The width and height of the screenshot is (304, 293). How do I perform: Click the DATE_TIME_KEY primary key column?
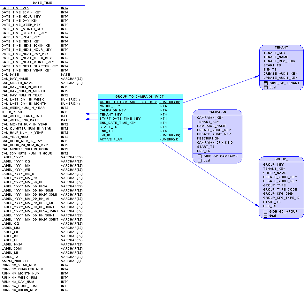(35, 8)
